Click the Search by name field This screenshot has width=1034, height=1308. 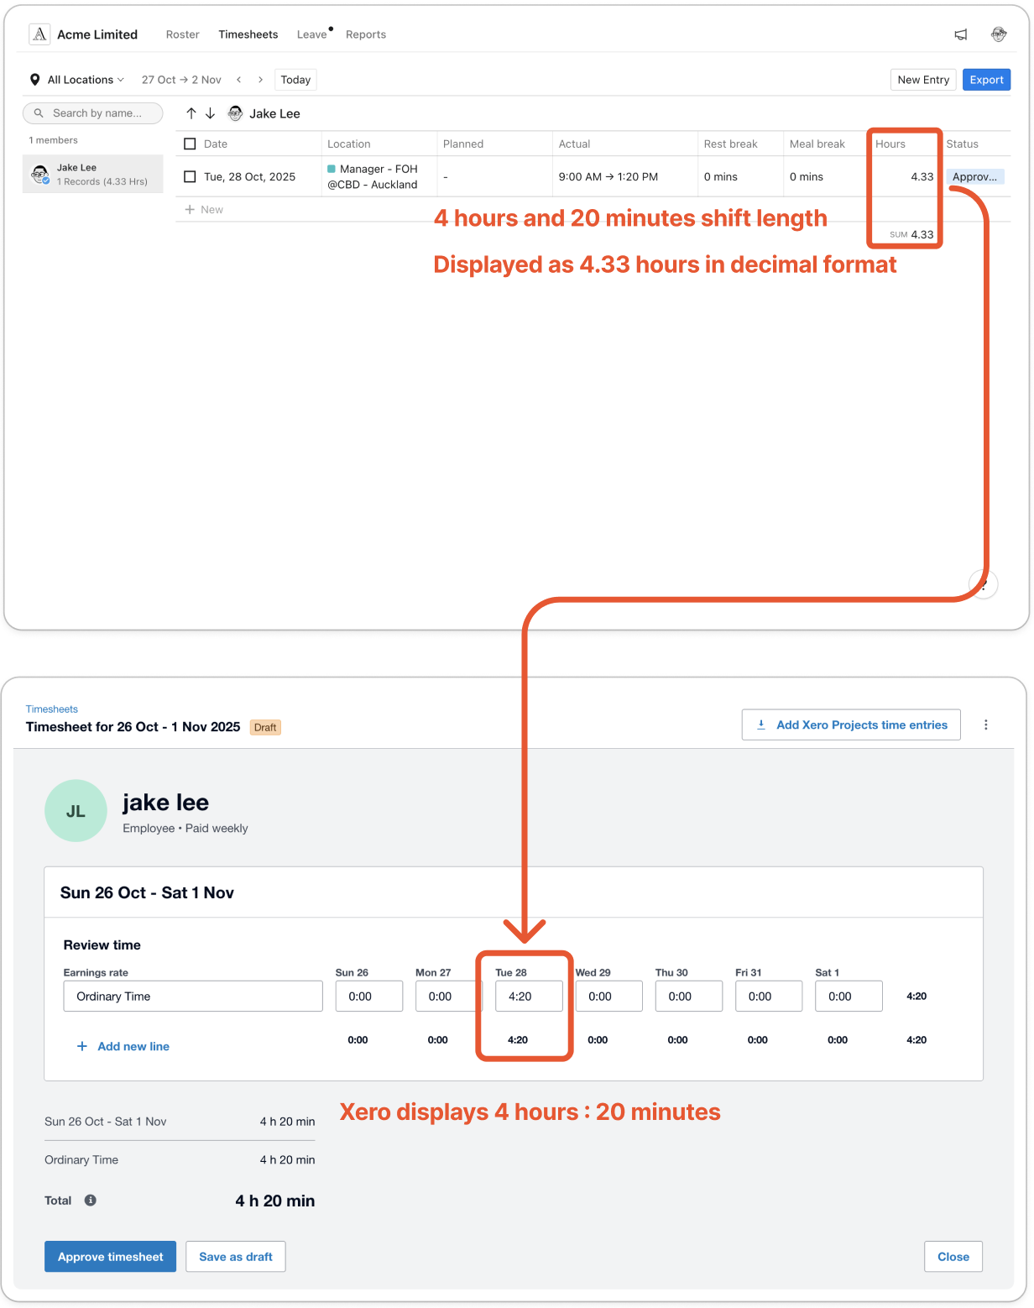[x=93, y=113]
